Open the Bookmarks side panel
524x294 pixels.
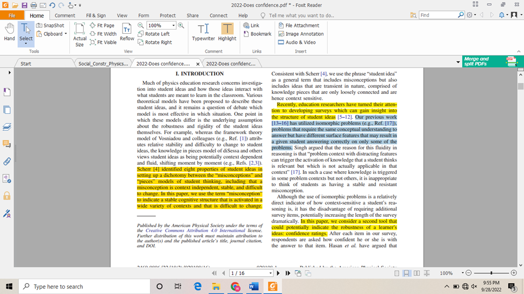pyautogui.click(x=6, y=92)
